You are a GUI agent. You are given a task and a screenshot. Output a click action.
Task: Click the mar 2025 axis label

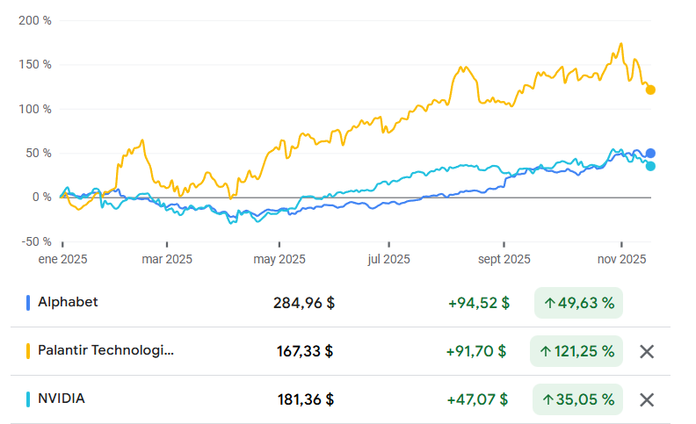[167, 259]
